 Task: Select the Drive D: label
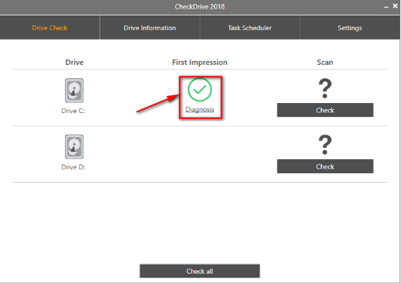[73, 167]
